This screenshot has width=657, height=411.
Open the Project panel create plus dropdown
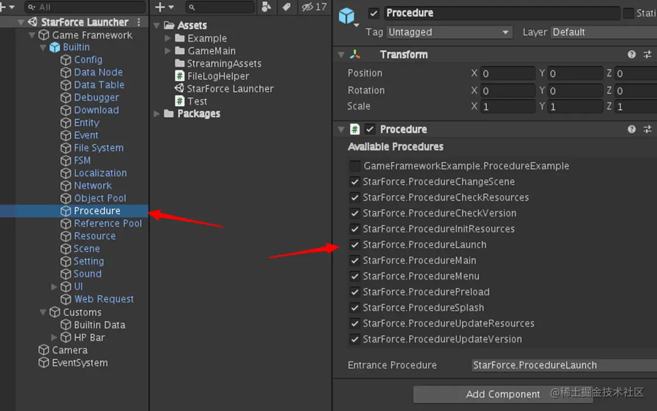tap(164, 6)
